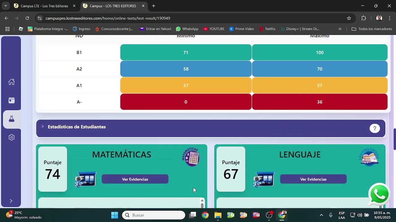The height and width of the screenshot is (222, 396).
Task: Show more bookmarks with double chevron
Action: [x=340, y=29]
